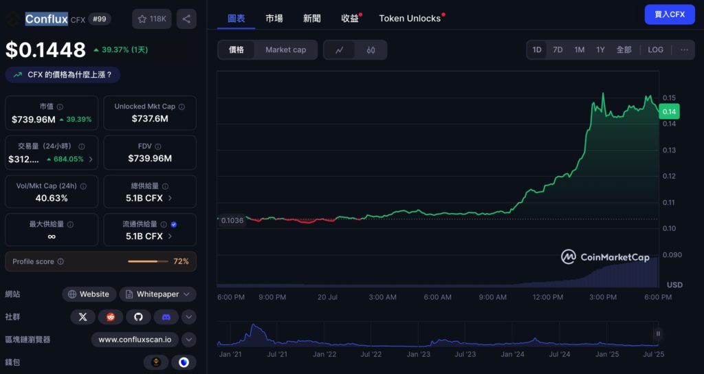Click info icon next to 總供給量
This screenshot has height=374, width=704.
click(x=165, y=186)
